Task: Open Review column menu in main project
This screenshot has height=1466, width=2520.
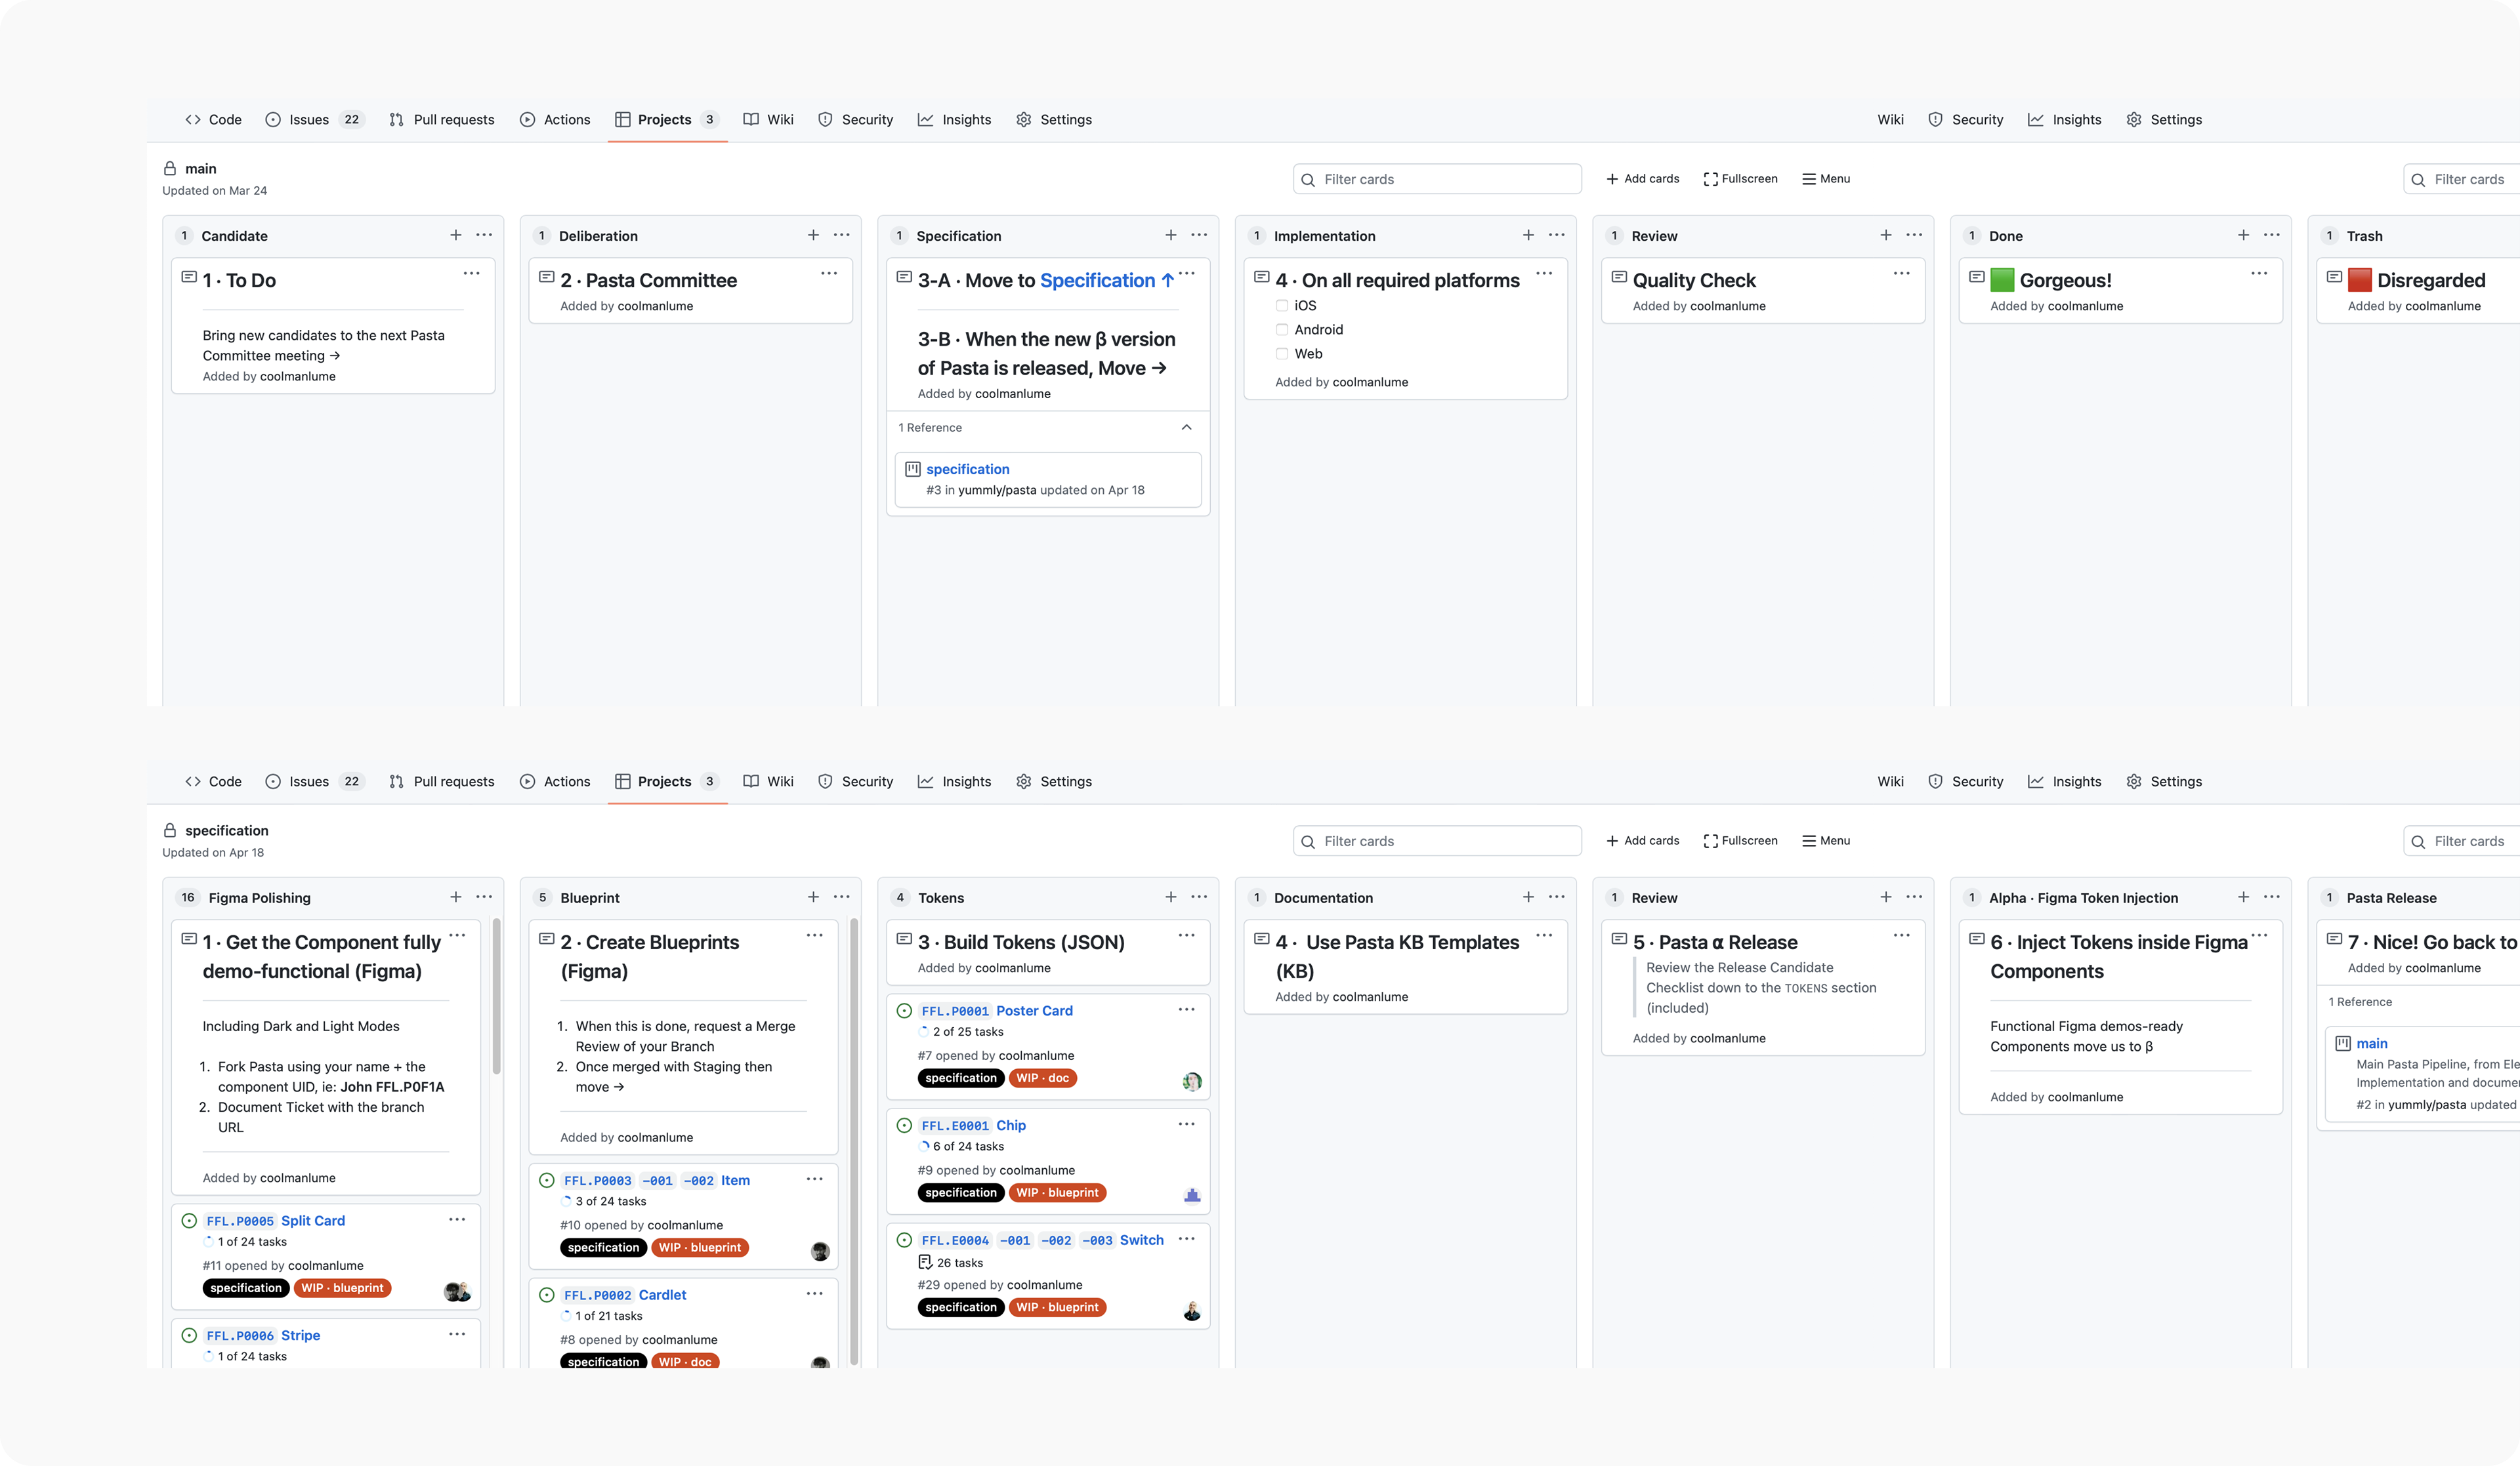Action: 1914,235
